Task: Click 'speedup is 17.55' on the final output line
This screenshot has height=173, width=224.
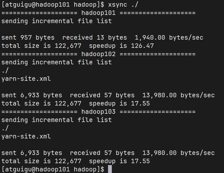Action: (119, 161)
